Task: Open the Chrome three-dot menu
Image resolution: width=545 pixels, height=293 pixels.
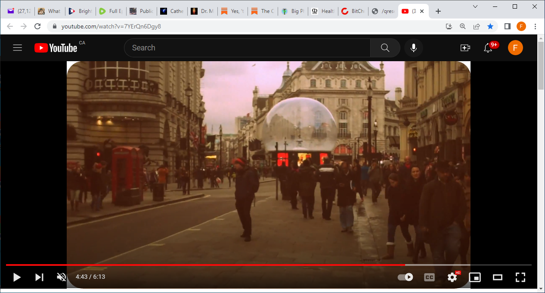Action: click(x=535, y=26)
